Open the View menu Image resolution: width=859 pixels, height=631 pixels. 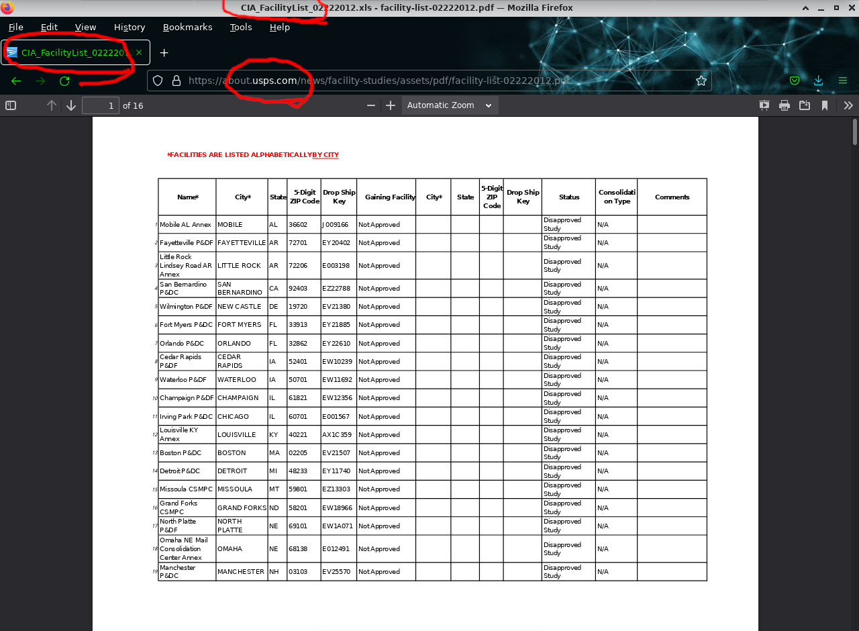click(86, 28)
